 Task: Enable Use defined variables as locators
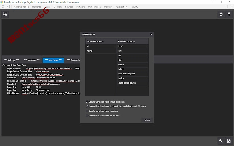[x=87, y=115]
